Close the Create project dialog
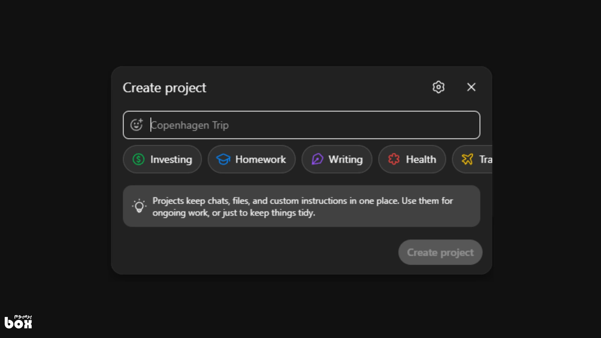 [x=471, y=87]
